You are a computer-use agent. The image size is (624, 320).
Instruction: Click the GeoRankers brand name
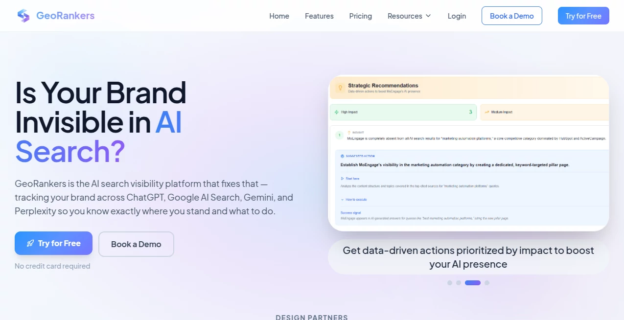click(65, 16)
